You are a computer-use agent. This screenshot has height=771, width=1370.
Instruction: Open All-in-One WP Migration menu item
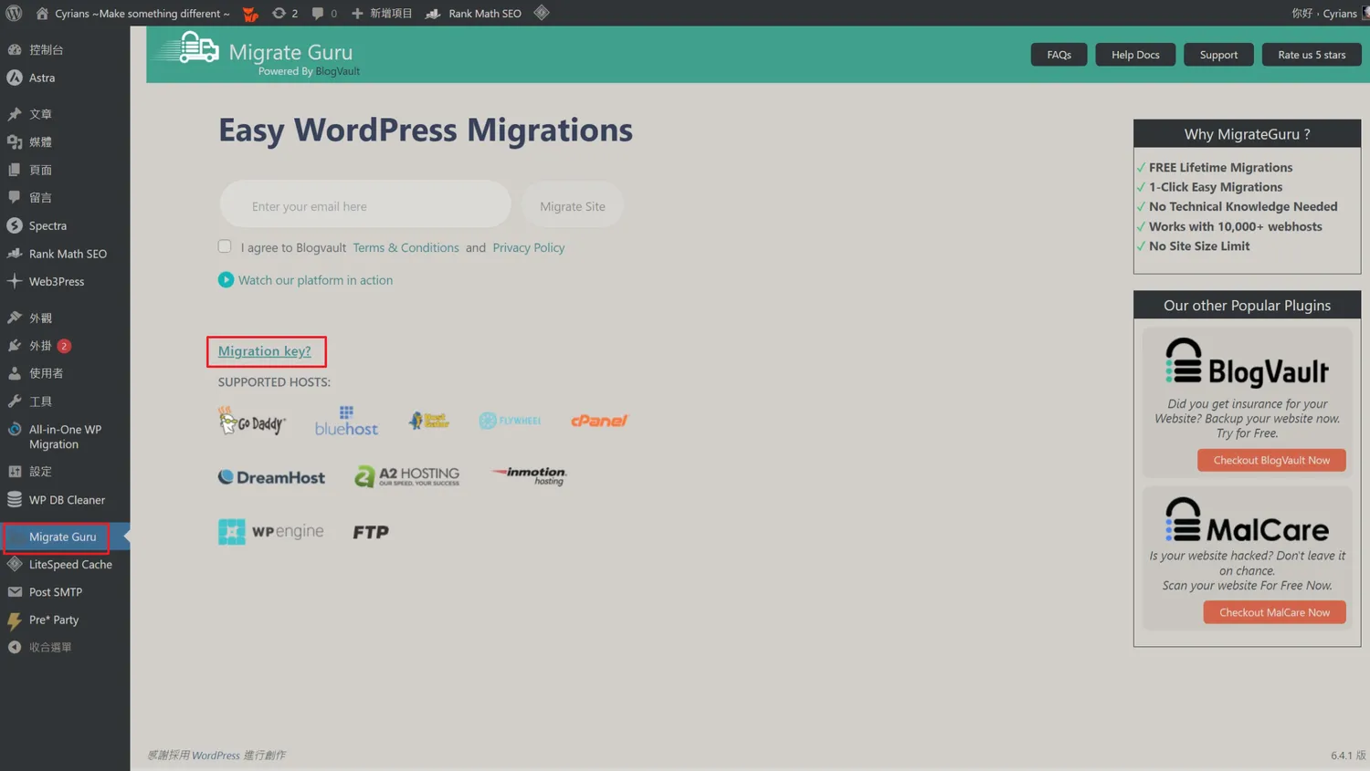pyautogui.click(x=64, y=437)
